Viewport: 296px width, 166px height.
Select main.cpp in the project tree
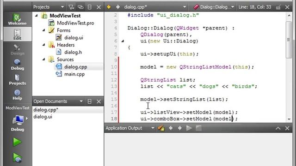[74, 74]
